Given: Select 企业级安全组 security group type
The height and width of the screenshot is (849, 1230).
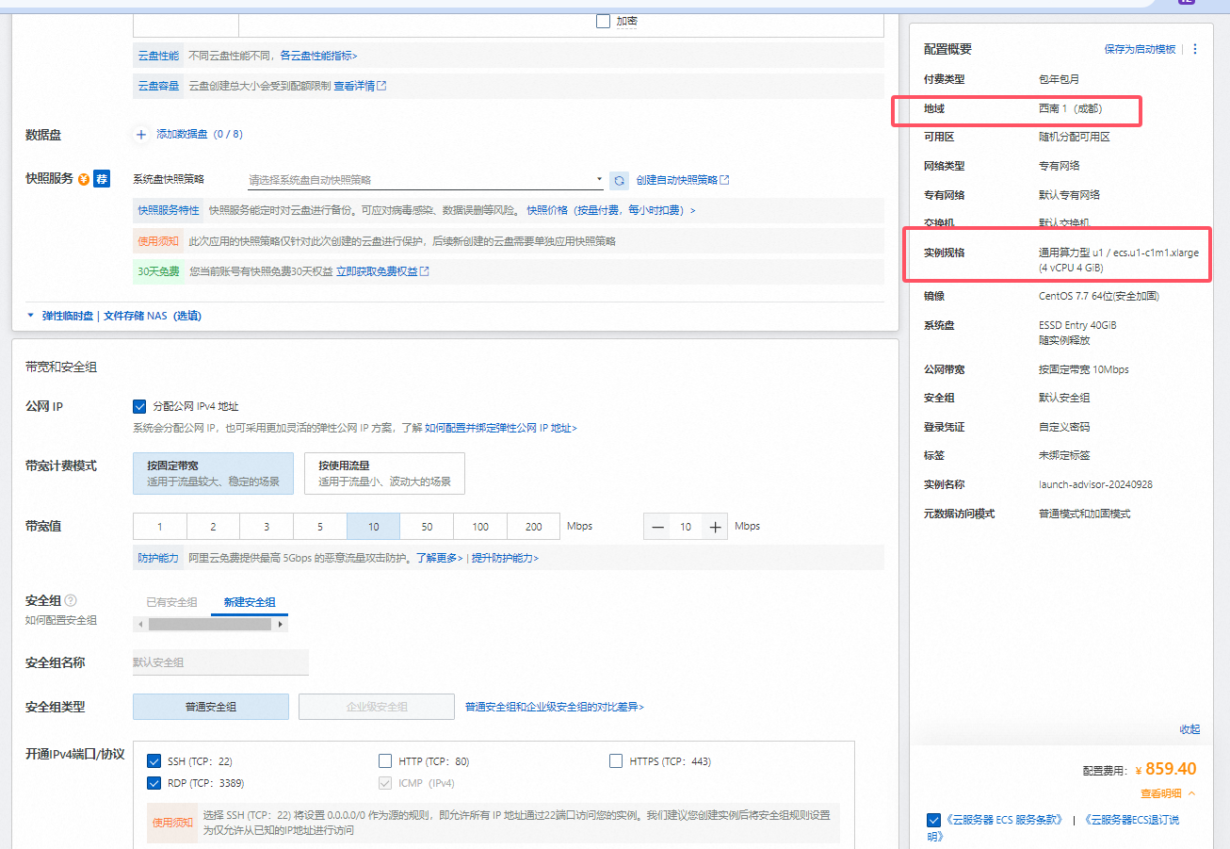Looking at the screenshot, I should [x=377, y=707].
